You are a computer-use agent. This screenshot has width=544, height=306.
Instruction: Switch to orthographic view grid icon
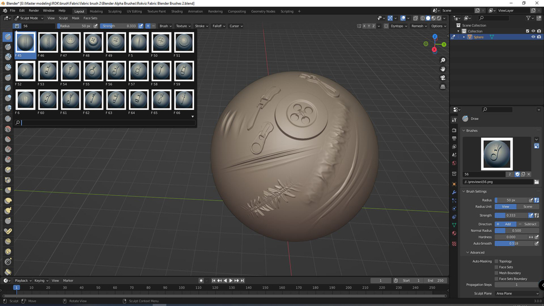click(443, 87)
